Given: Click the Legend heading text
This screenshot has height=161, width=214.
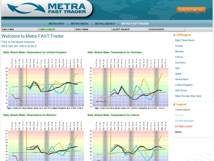Looking at the screenshot, I should [181, 104].
